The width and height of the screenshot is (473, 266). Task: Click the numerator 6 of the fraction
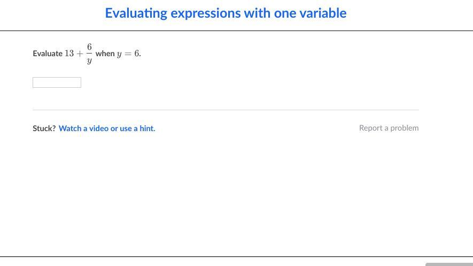[x=89, y=47]
